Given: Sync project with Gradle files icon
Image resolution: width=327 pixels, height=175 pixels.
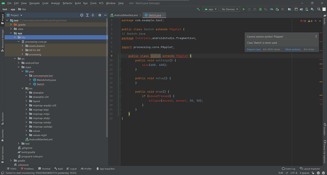Looking at the screenshot, I should pos(301,9).
